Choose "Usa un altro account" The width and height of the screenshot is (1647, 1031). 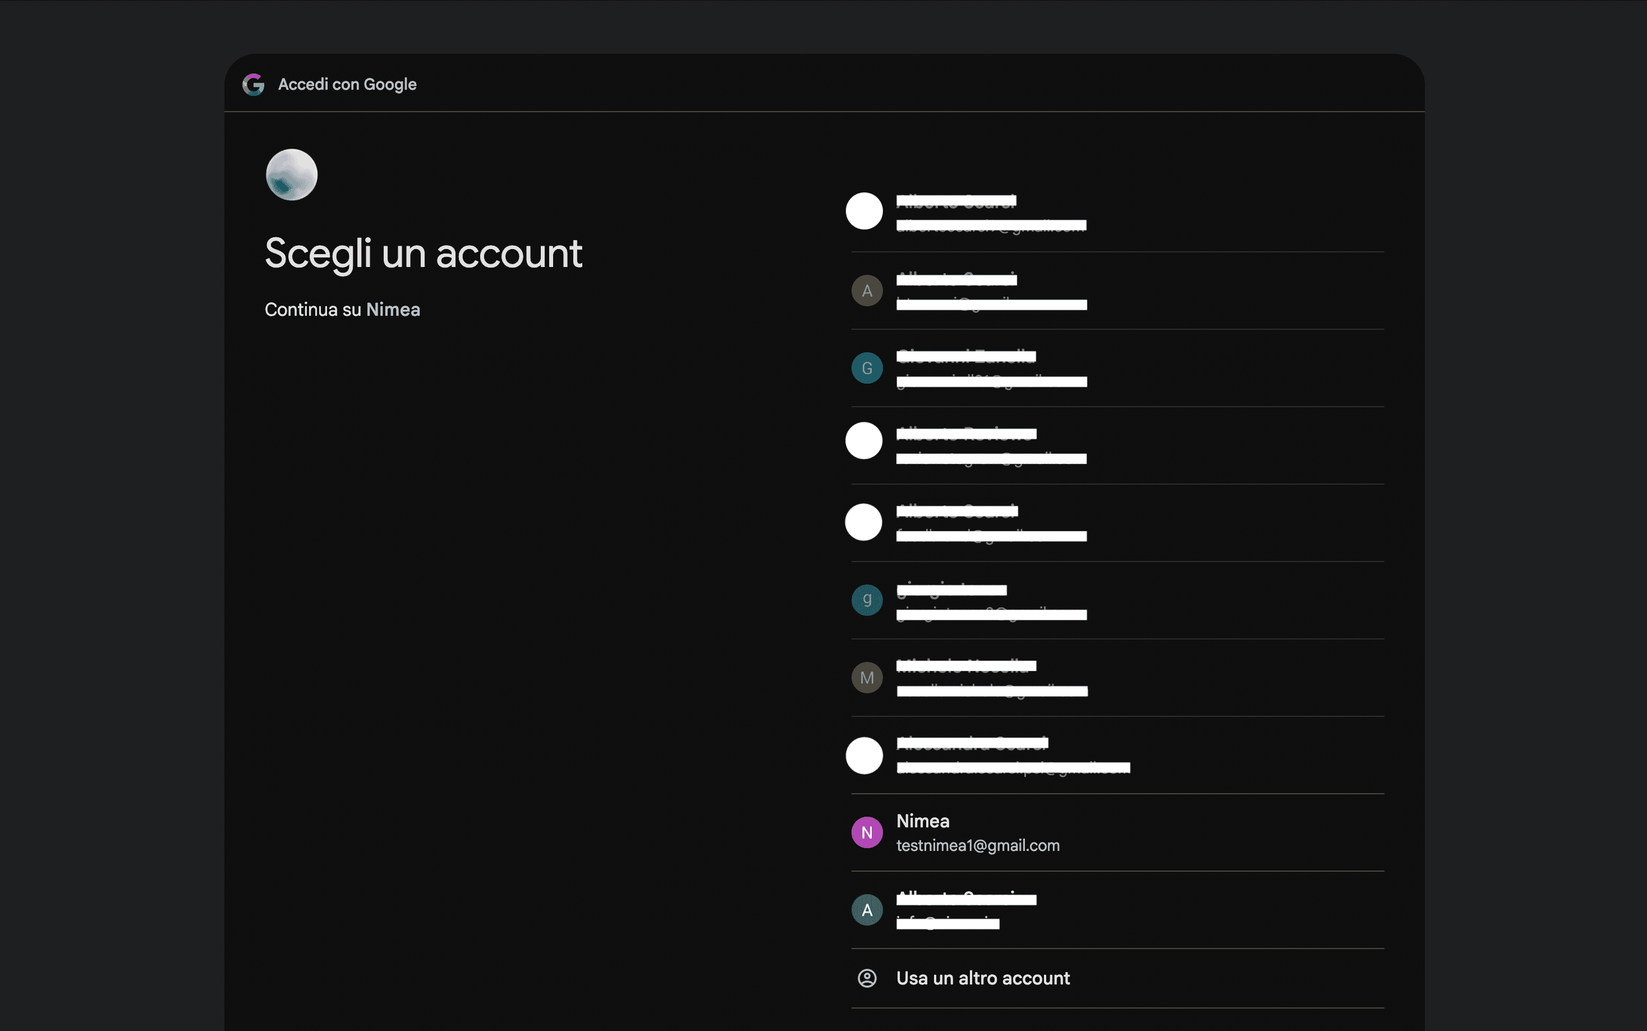coord(1117,978)
